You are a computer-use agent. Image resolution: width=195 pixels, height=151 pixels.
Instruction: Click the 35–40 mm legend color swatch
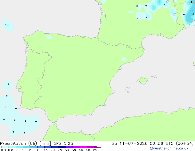(76, 147)
